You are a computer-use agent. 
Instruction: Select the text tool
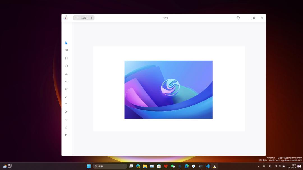[x=66, y=104]
